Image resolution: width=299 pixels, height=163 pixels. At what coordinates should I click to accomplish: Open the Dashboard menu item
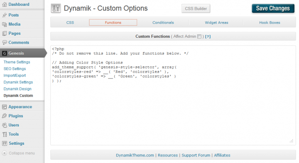(x=19, y=5)
